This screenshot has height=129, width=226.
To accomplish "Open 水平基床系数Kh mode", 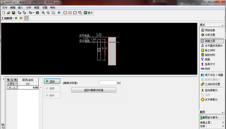I will tap(212, 46).
